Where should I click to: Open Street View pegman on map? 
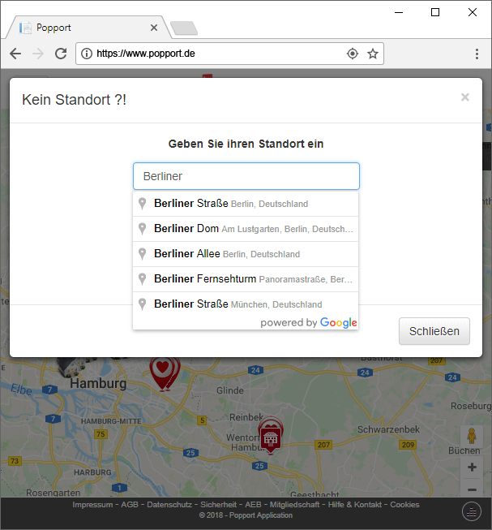(471, 438)
